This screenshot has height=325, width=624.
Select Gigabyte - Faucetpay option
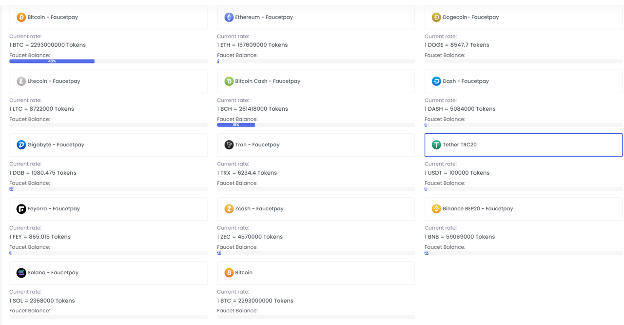pos(108,145)
